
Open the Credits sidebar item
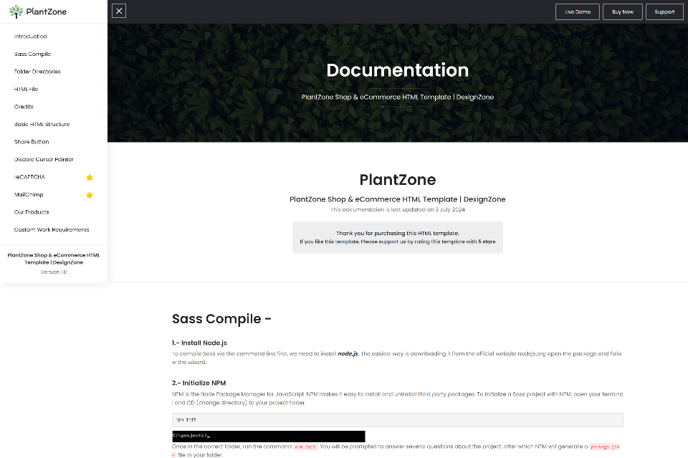pos(24,107)
